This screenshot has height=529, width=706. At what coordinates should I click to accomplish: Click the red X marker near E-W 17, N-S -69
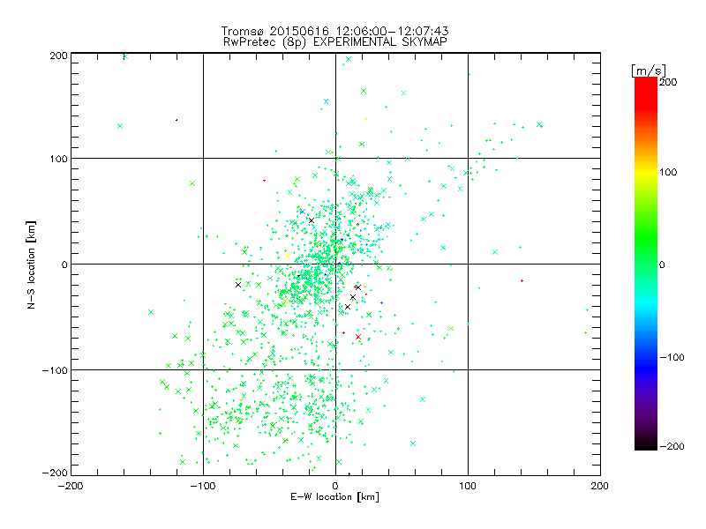click(358, 337)
